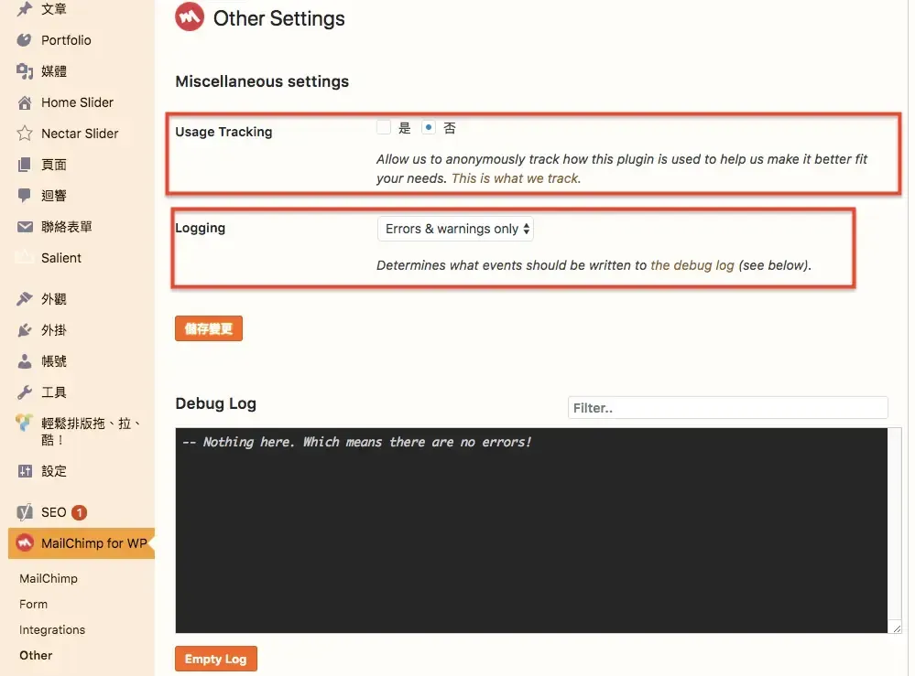Click the pages icon beside 頁面
Image resolution: width=915 pixels, height=676 pixels.
click(x=24, y=165)
